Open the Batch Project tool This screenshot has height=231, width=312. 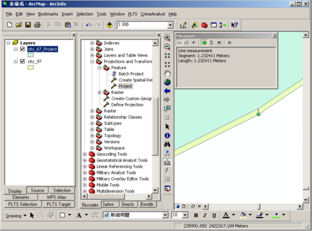tap(131, 74)
